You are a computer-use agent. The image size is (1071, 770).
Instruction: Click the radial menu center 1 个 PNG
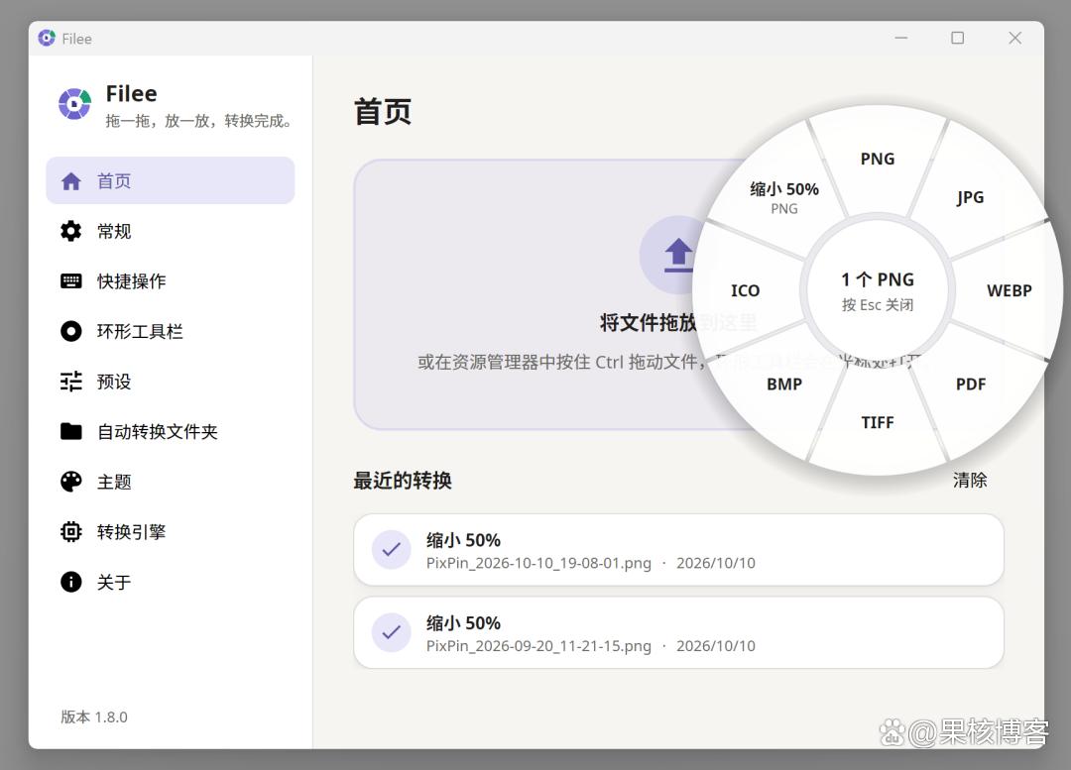877,290
